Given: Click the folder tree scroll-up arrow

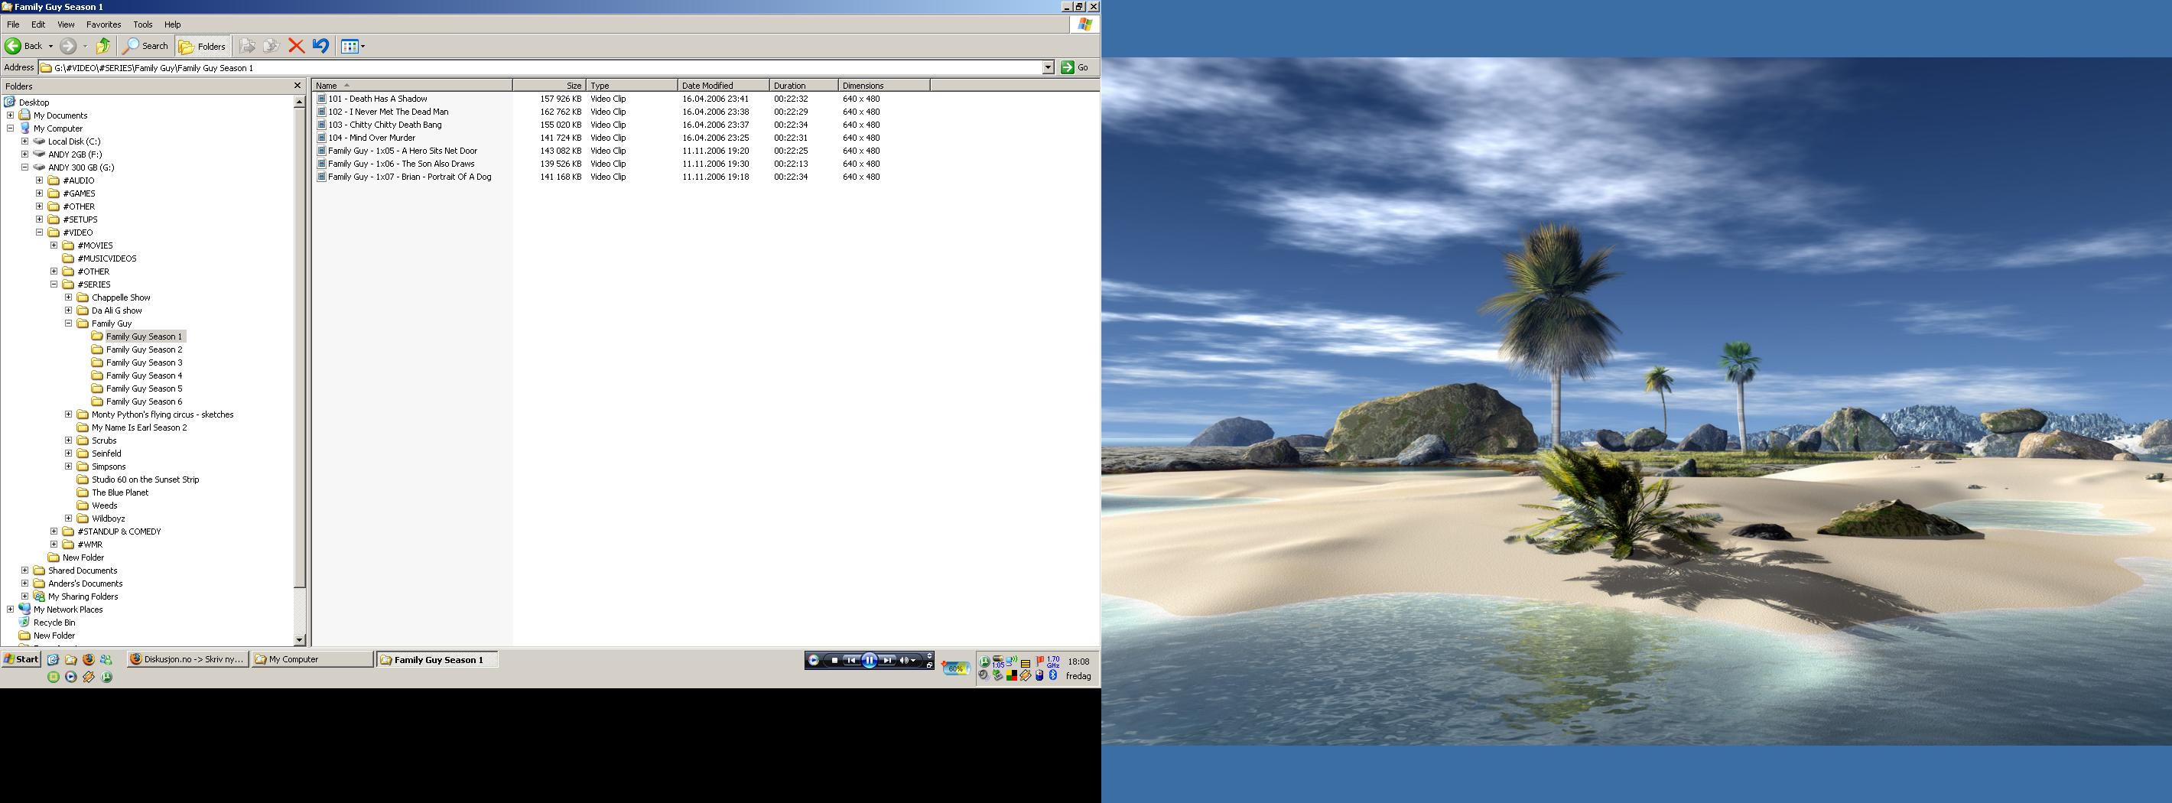Looking at the screenshot, I should (x=298, y=101).
